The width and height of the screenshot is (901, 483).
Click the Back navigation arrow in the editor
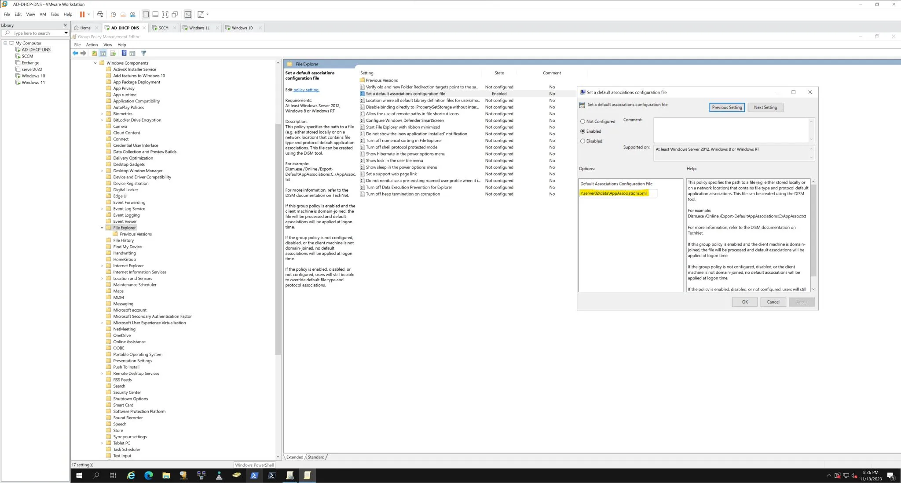click(x=75, y=53)
